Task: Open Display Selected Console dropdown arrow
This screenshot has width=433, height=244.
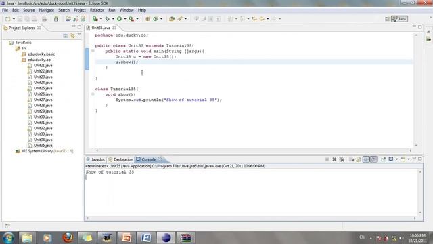Action: [x=396, y=159]
